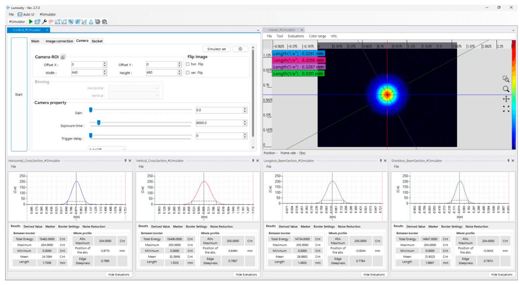Screen dimensions: 520x285
Task: Pin the Horizontal_CrossSection panel
Action: click(x=126, y=161)
